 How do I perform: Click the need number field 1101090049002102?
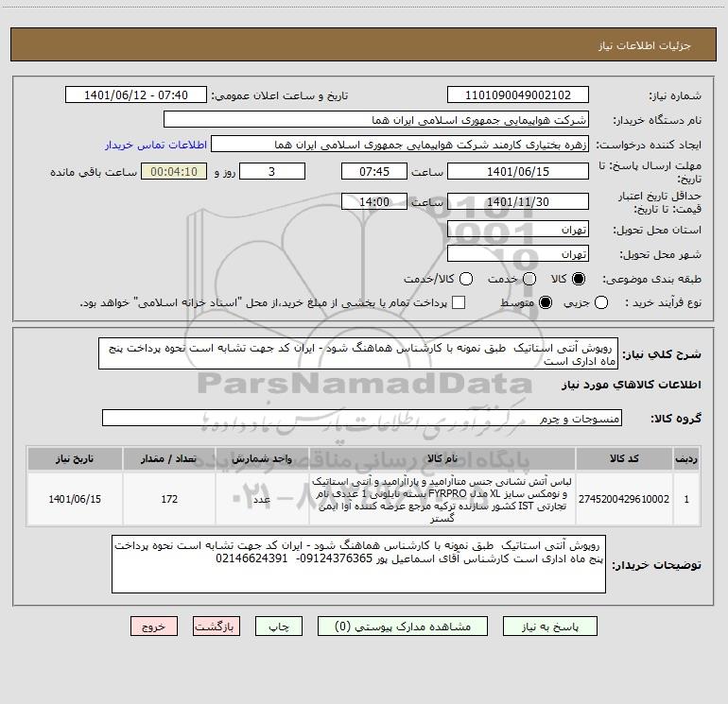pyautogui.click(x=518, y=95)
